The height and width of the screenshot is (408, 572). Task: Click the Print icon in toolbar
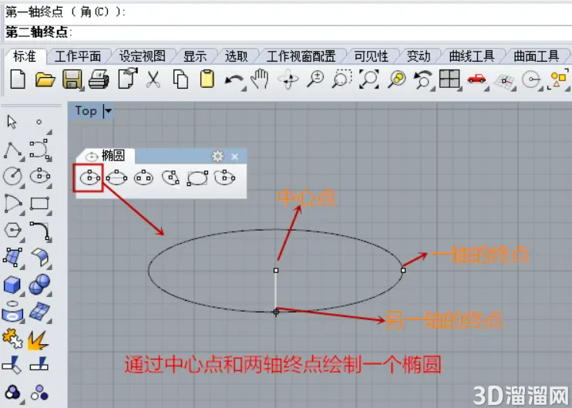pyautogui.click(x=99, y=79)
